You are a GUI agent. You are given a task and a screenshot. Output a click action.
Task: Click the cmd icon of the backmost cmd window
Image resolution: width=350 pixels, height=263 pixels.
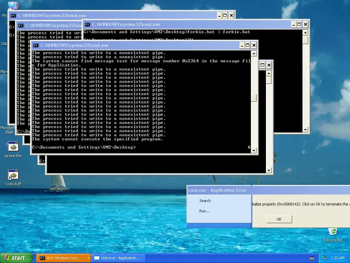13,15
